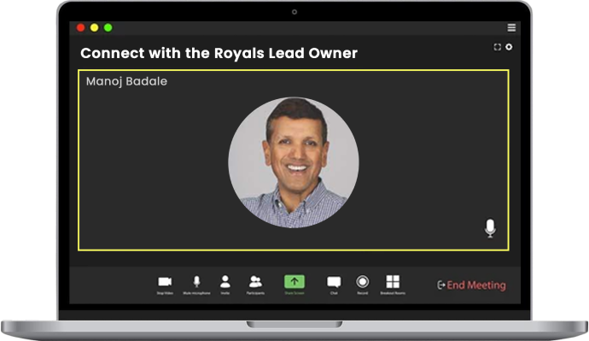Screen dimensions: 589x341
Task: Click the yellow minimize window button
Action: point(94,28)
